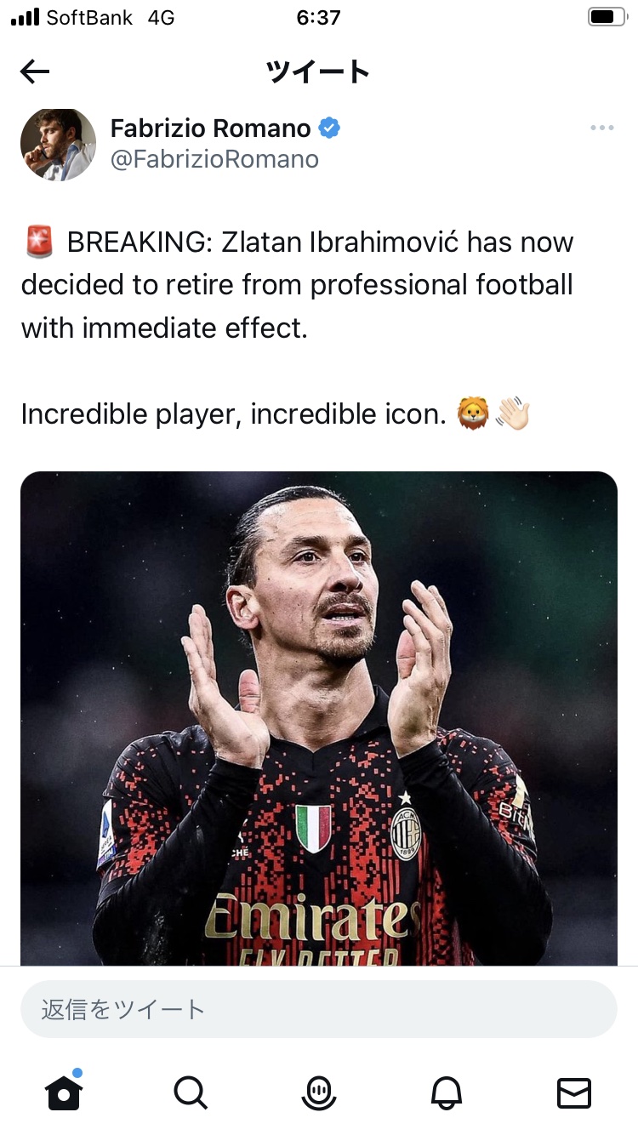Tap the blue verified badge
This screenshot has height=1135, width=638.
[330, 128]
